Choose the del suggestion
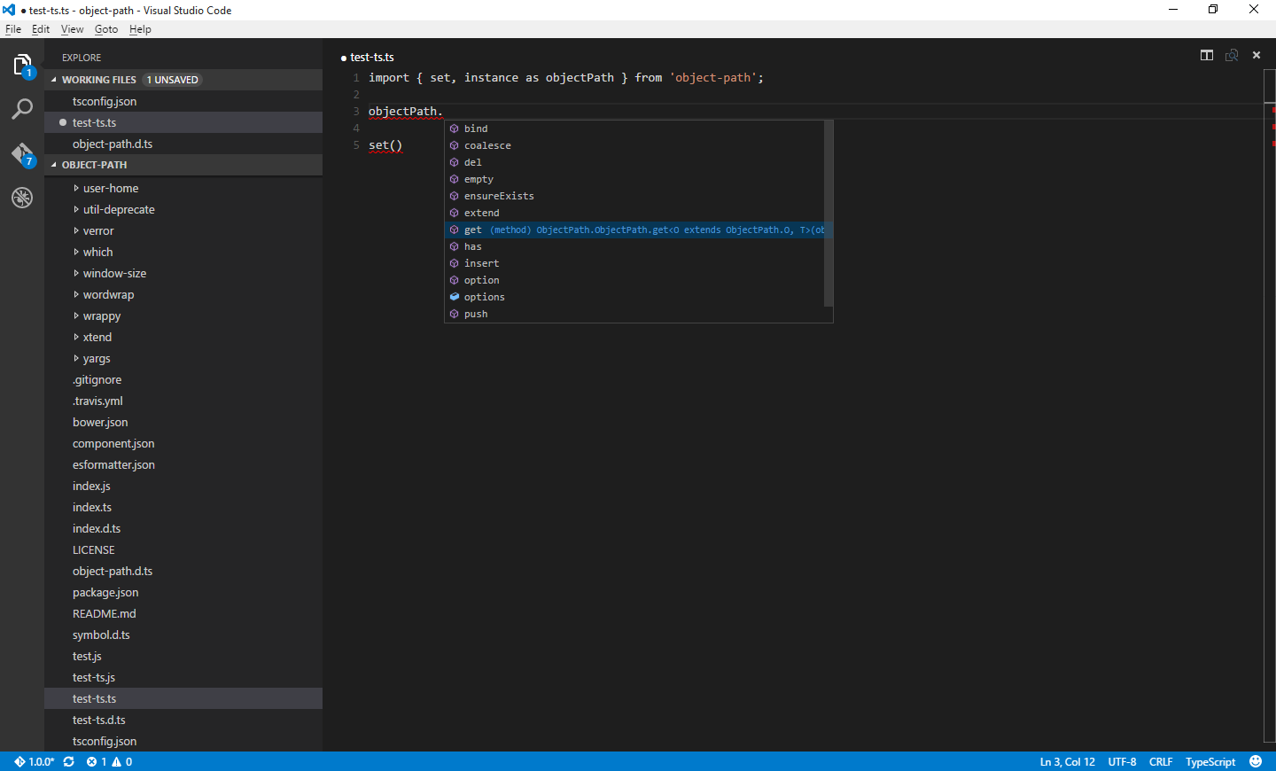1276x771 pixels. click(x=634, y=162)
